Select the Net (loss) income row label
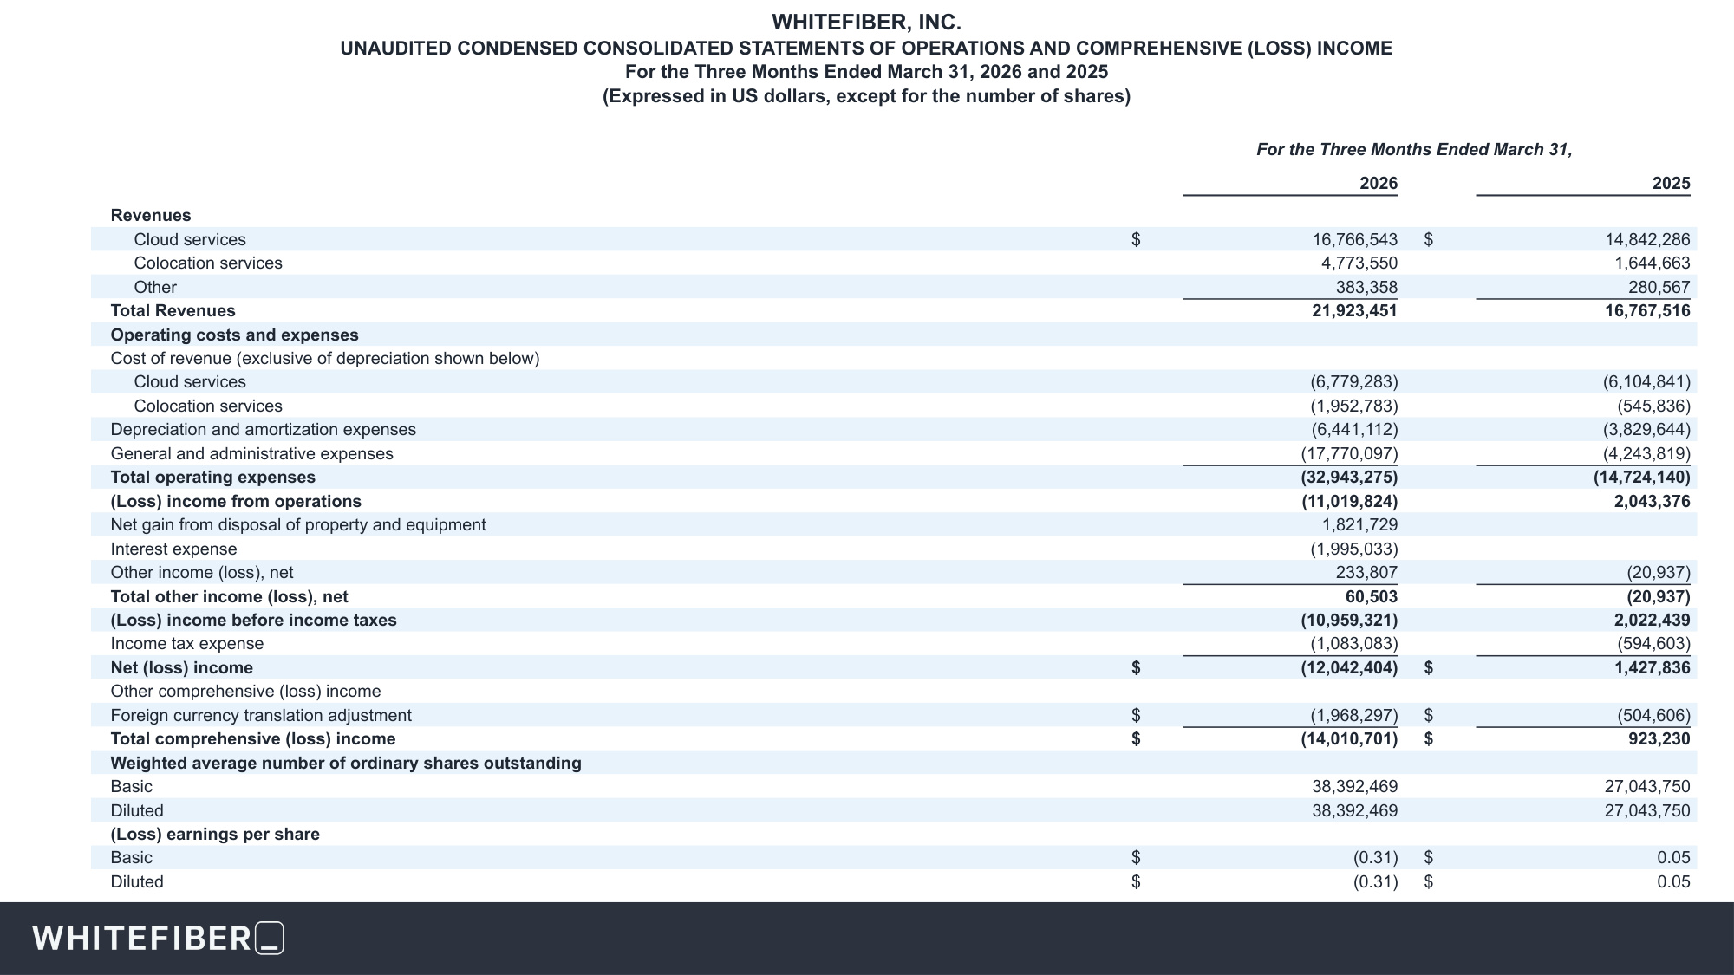 pyautogui.click(x=182, y=668)
